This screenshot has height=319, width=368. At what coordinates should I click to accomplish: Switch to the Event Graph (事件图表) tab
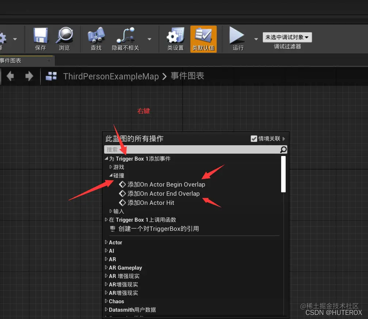click(11, 61)
